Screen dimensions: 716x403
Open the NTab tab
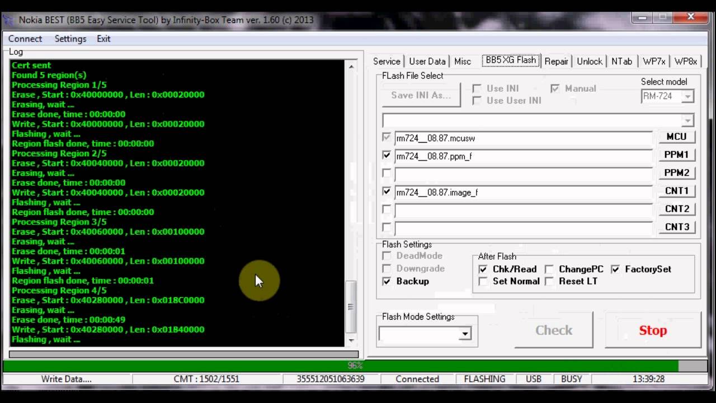[622, 62]
